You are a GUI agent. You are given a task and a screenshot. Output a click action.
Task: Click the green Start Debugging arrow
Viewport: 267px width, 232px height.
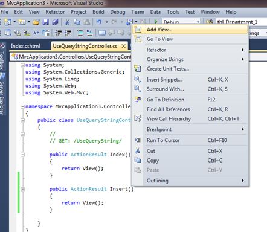pos(156,22)
